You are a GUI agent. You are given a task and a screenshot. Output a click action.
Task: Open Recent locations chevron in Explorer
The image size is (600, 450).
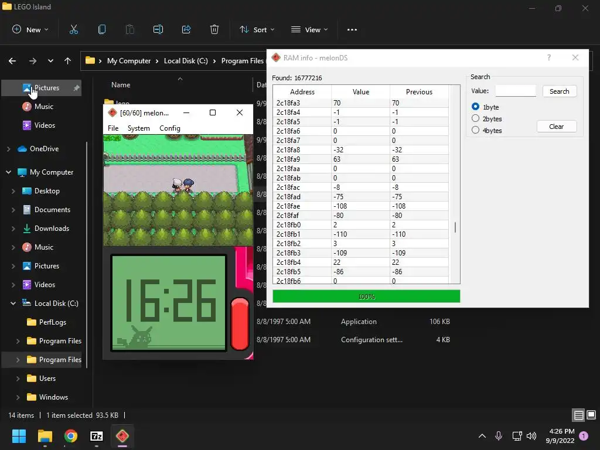(50, 61)
